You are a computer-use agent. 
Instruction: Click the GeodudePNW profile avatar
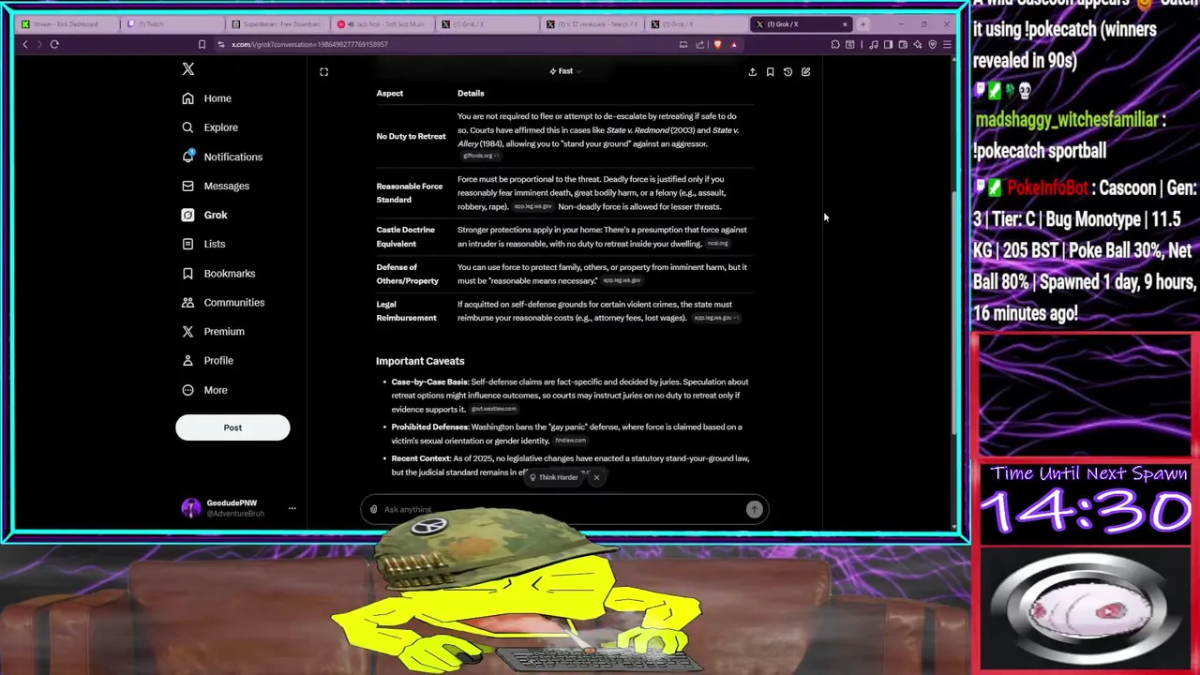coord(190,508)
